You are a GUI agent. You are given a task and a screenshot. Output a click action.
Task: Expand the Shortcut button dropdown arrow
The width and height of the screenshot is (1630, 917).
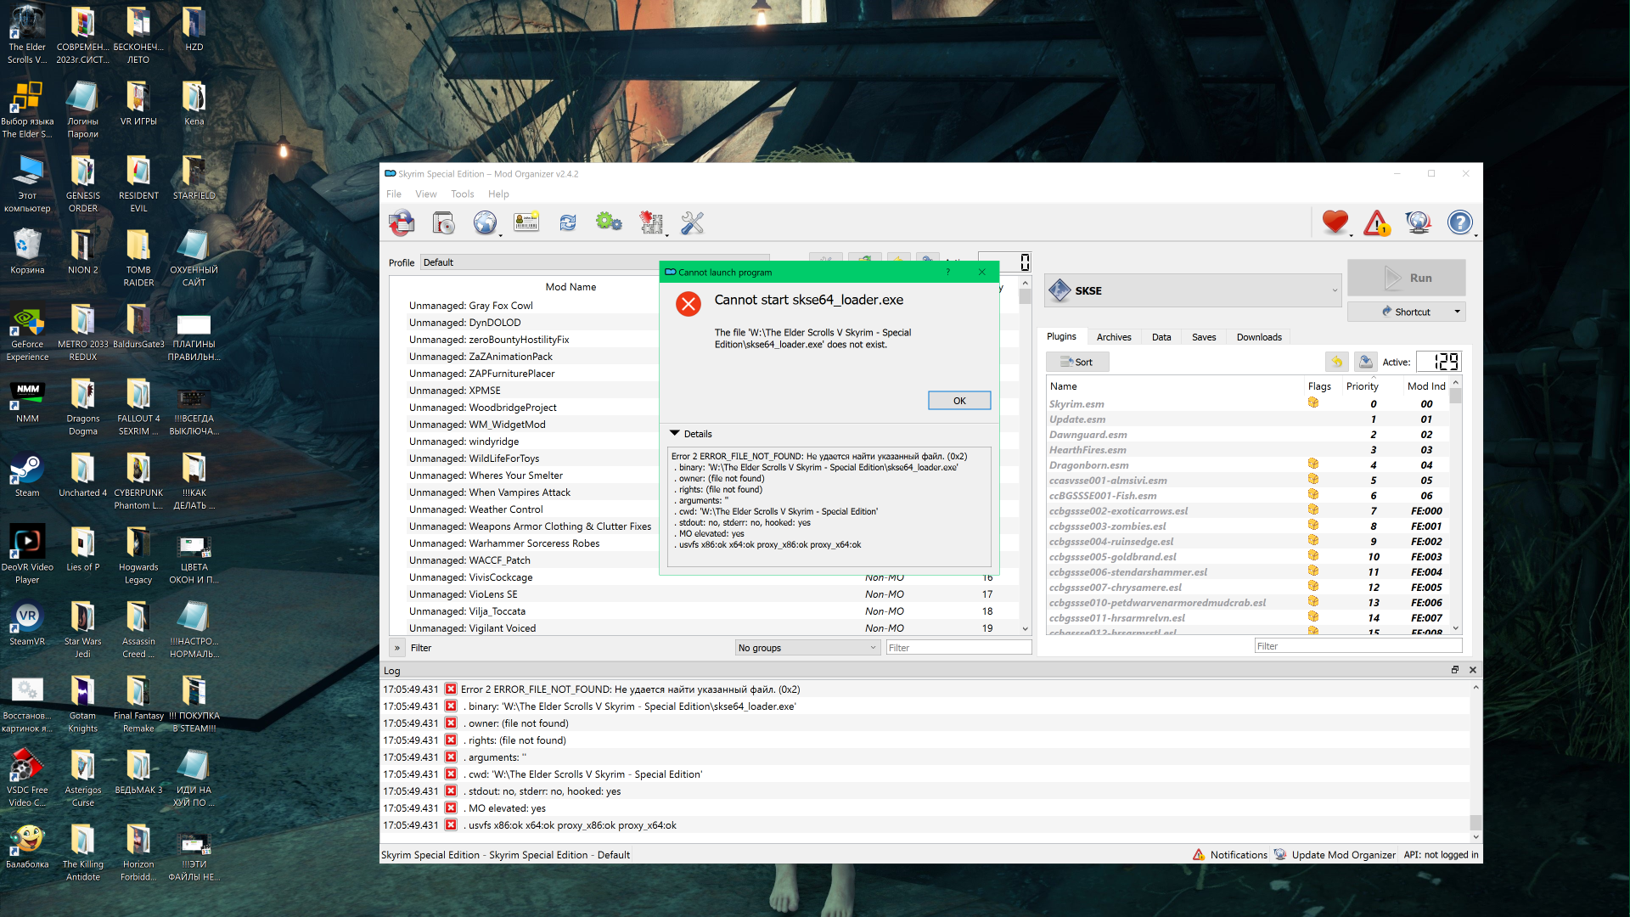[x=1458, y=312]
